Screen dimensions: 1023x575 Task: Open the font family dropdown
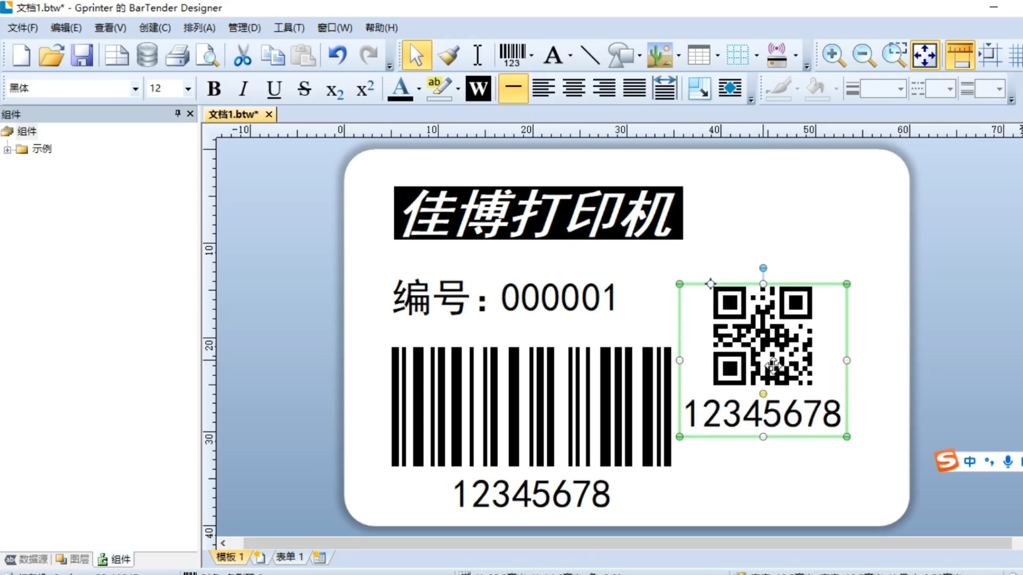135,88
